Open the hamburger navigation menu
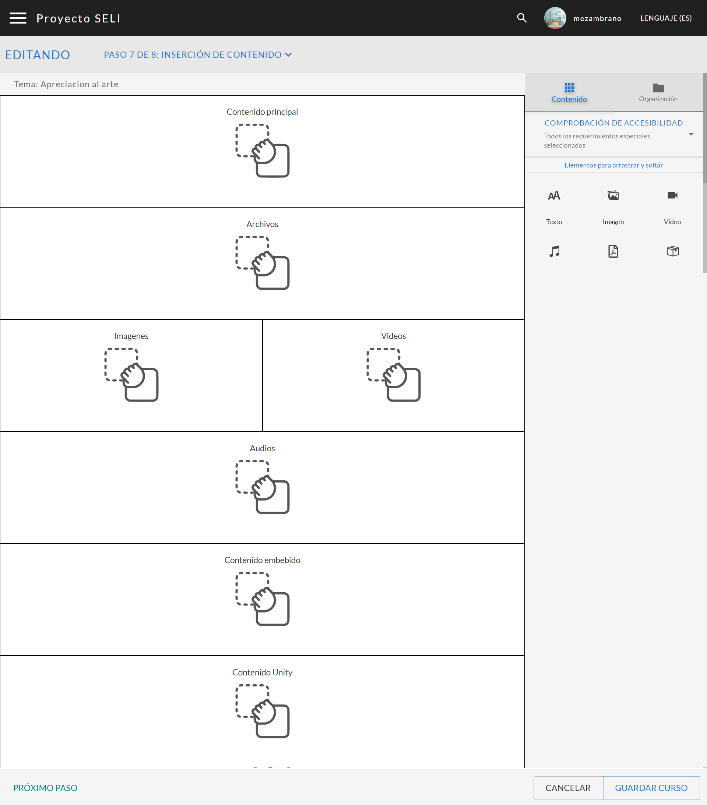The width and height of the screenshot is (707, 805). point(18,18)
